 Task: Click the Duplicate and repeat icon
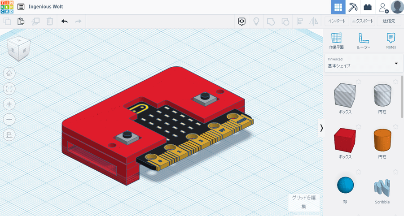pyautogui.click(x=35, y=22)
